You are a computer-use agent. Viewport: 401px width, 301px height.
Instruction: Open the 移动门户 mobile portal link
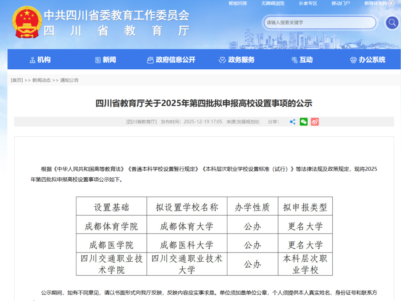tap(340, 3)
